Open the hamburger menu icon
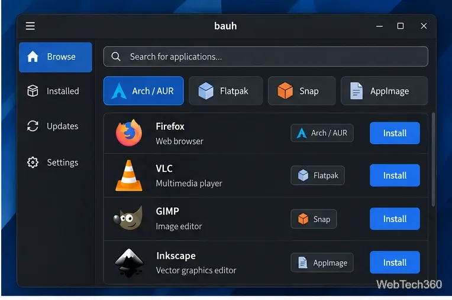This screenshot has width=452, height=300. (30, 26)
